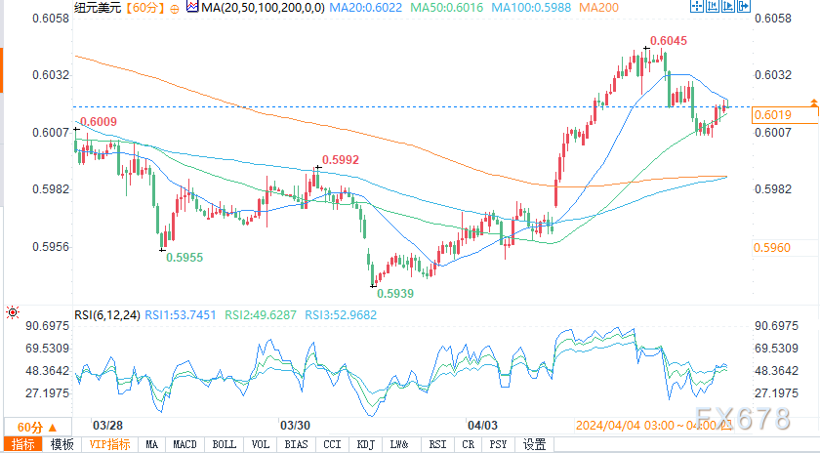Select the VOL indicator button
820x453 pixels.
point(260,444)
